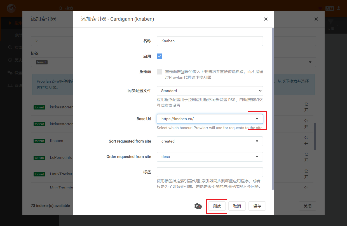
Task: Toggle the Redirect checkbox
Action: 160,72
